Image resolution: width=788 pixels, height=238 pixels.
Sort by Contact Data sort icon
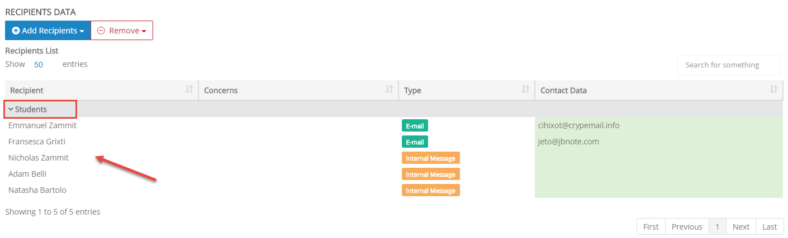(773, 90)
